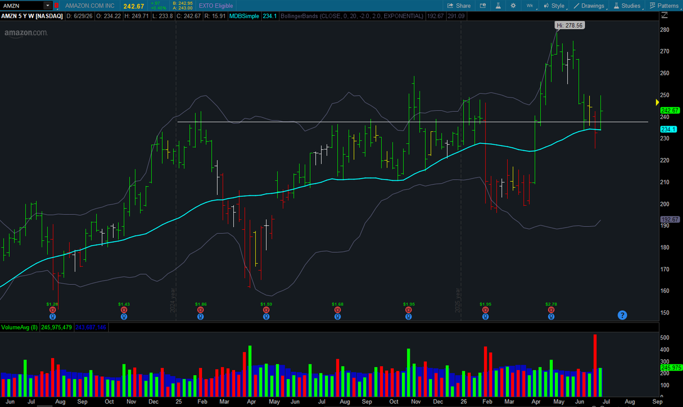Click the 'A: 243.00' ask value
The height and width of the screenshot is (407, 683).
(183, 8)
